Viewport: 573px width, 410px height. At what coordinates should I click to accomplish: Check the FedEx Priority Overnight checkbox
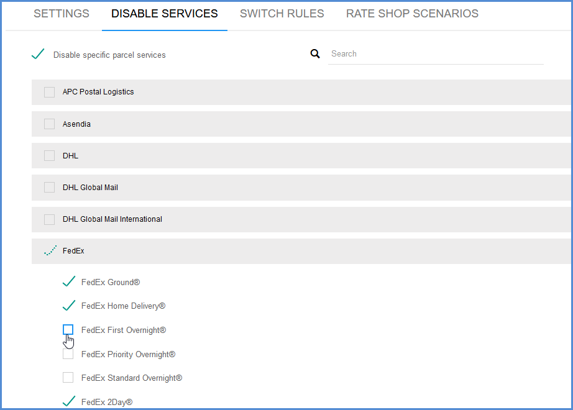(x=68, y=353)
